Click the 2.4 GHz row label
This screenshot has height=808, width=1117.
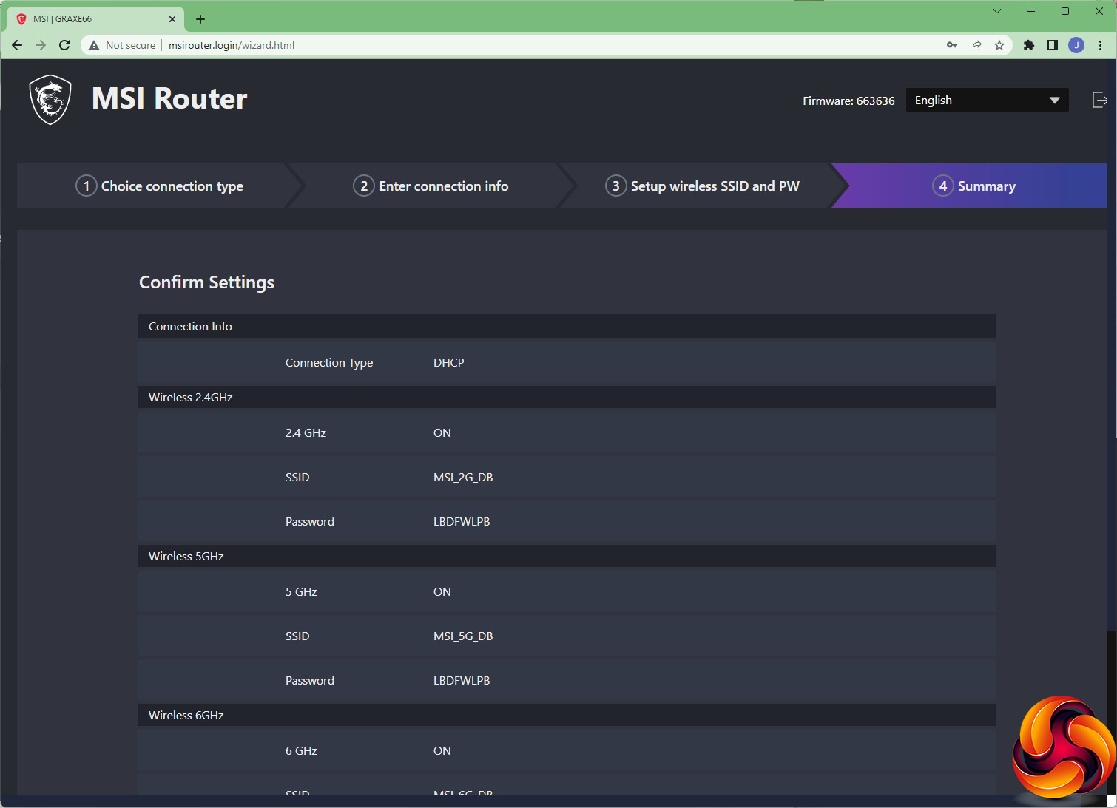tap(306, 432)
